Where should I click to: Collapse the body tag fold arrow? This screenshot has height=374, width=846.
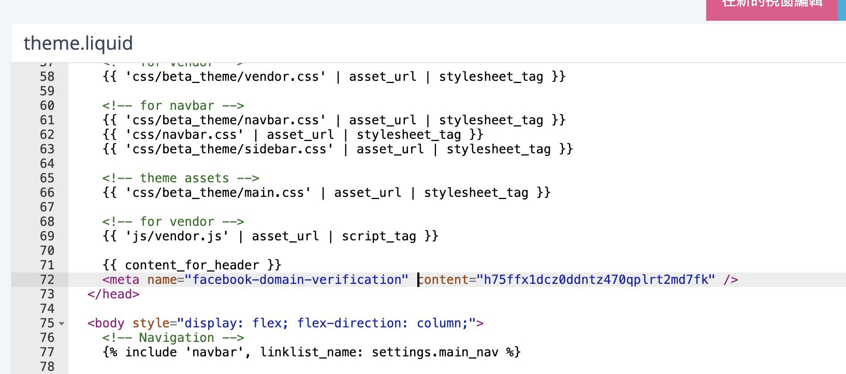point(62,324)
